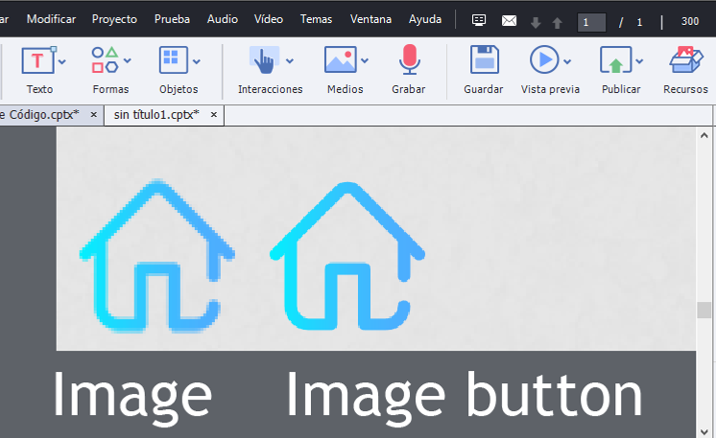Click the Grabar microphone icon

pos(409,61)
